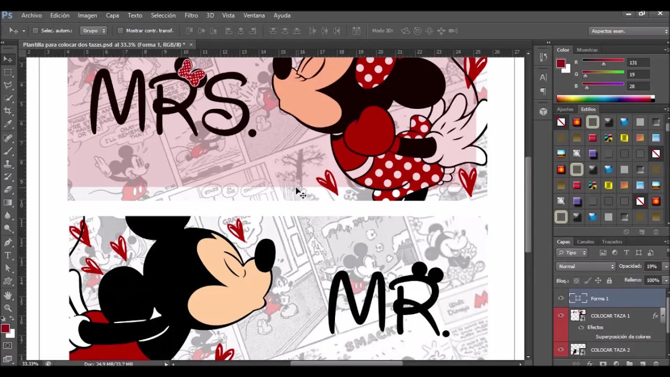Toggle Quick Mask mode icon

8,346
